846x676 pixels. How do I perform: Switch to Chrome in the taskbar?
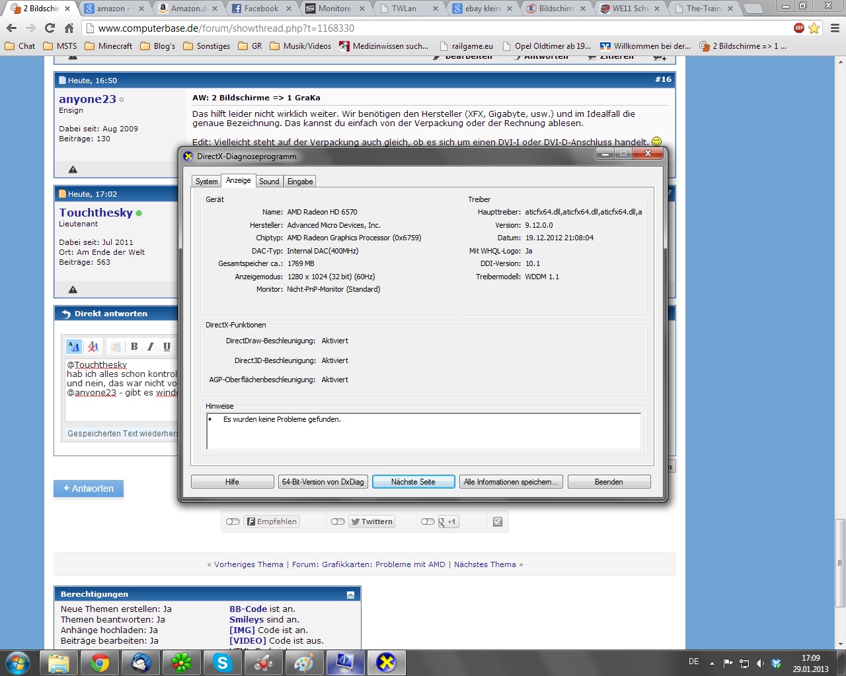[x=100, y=663]
